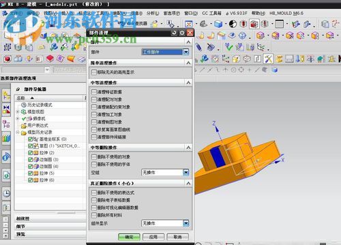Click the orange face toolbar icon
This screenshot has height=245, width=341.
[x=71, y=59]
